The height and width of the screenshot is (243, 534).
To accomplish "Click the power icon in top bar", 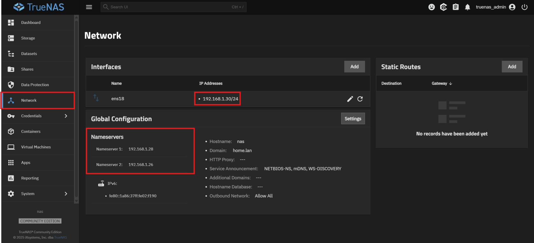I will click(524, 7).
